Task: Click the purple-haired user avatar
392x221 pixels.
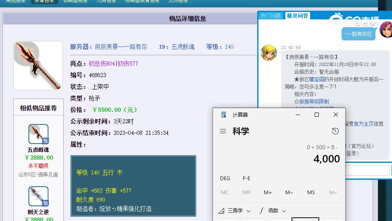Action: point(386,30)
